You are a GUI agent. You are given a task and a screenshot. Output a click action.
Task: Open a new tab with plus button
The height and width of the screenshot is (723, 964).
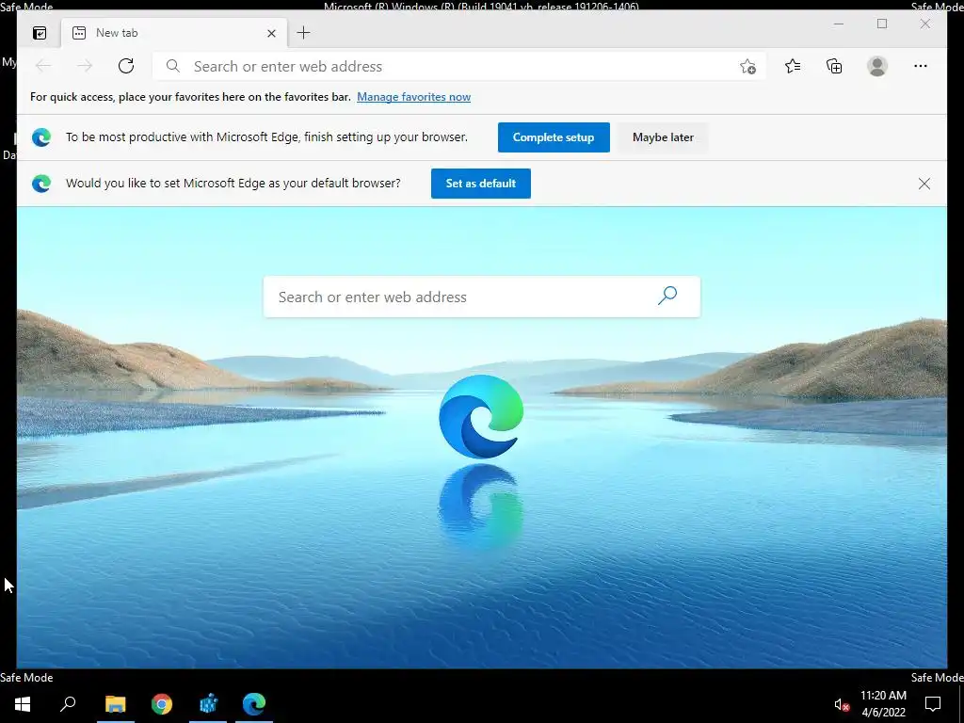click(x=304, y=33)
